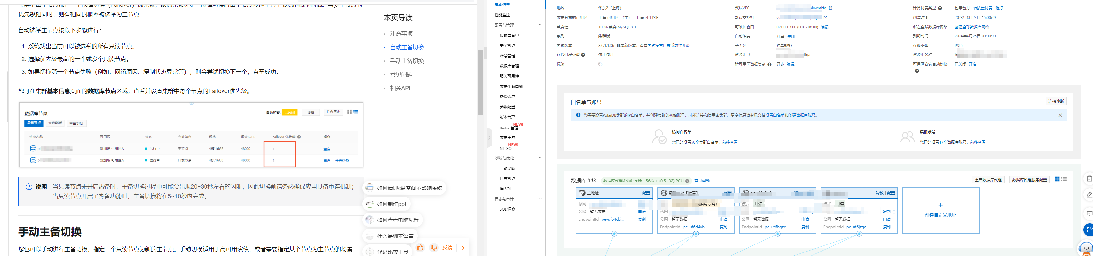Click 关闭 beside 自动续费
This screenshot has width=1093, height=256.
click(x=791, y=36)
